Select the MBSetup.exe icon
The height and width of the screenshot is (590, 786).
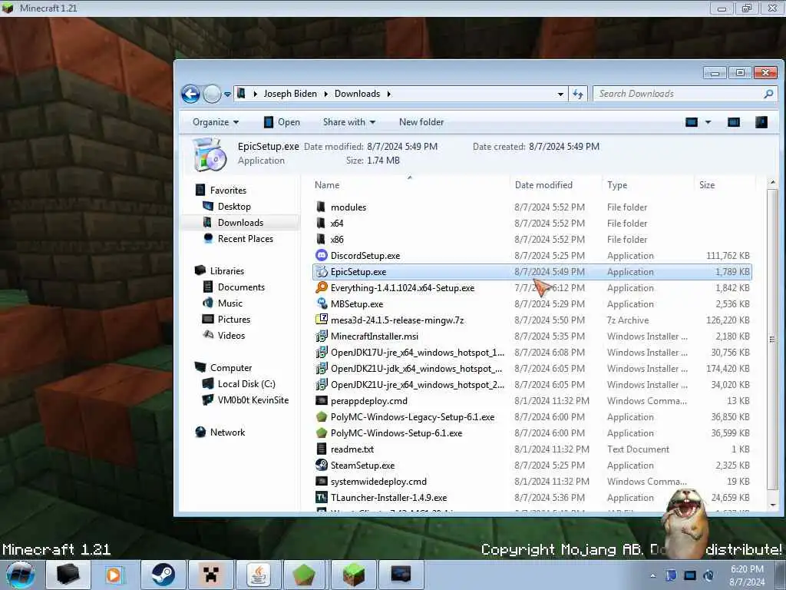[x=322, y=303]
